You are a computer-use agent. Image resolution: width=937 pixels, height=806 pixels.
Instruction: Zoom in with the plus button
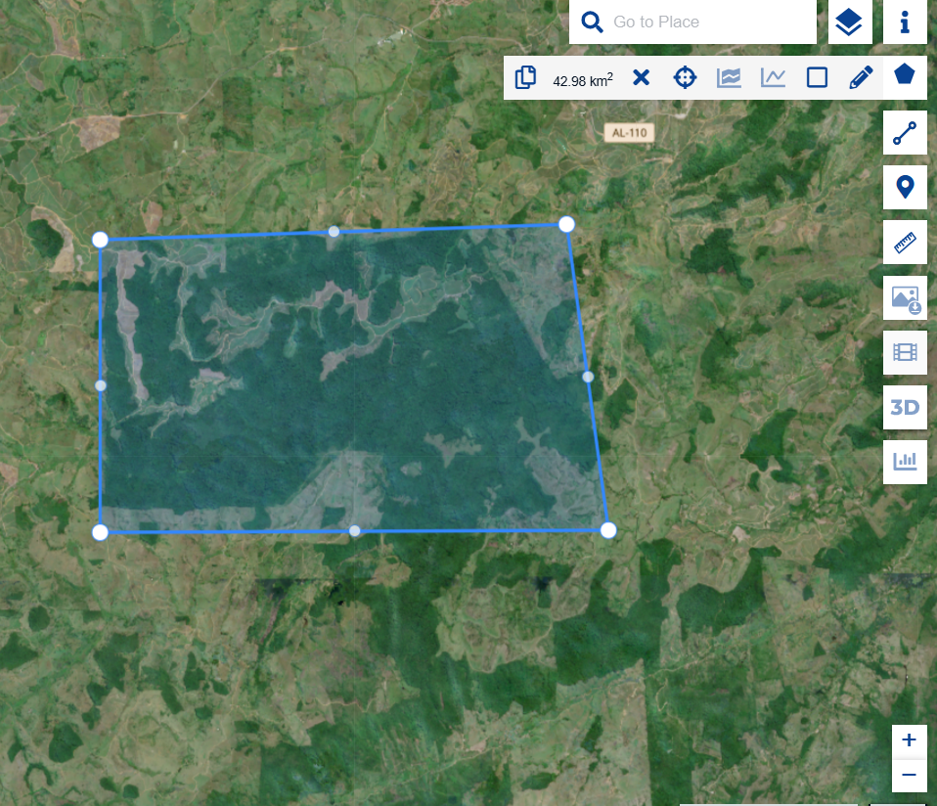pyautogui.click(x=909, y=740)
